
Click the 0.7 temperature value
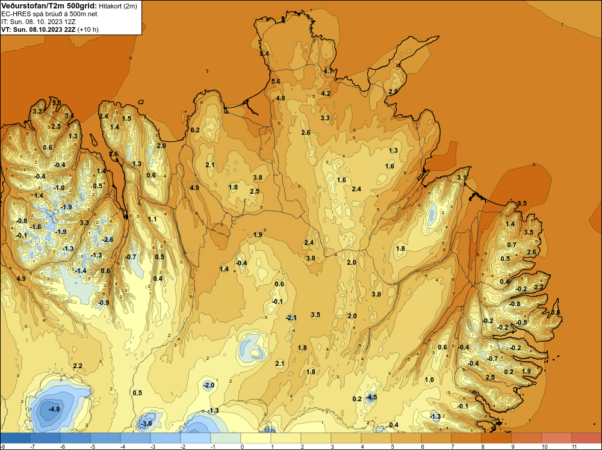pos(512,245)
